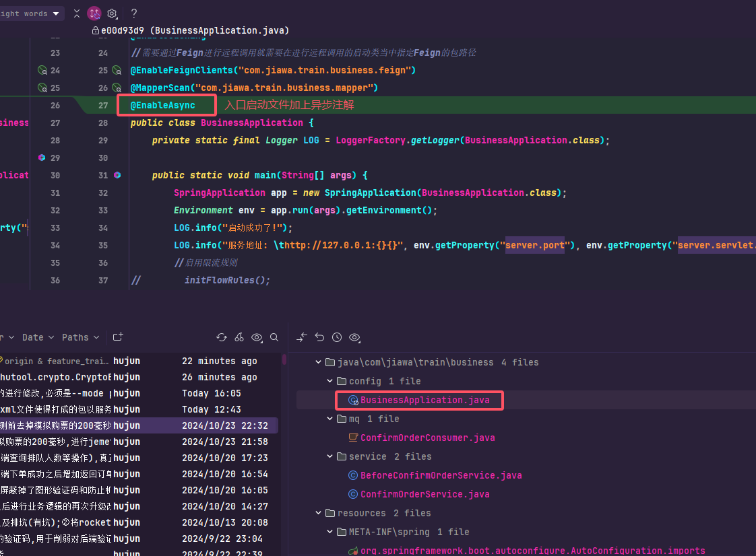Viewport: 756px width, 556px height.
Task: Select commit dated 2024/10/23 21:58
Action: pyautogui.click(x=139, y=442)
